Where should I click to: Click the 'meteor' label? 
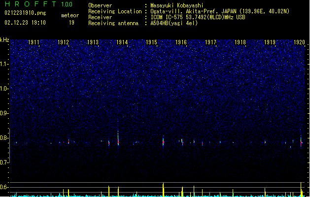pos(70,15)
